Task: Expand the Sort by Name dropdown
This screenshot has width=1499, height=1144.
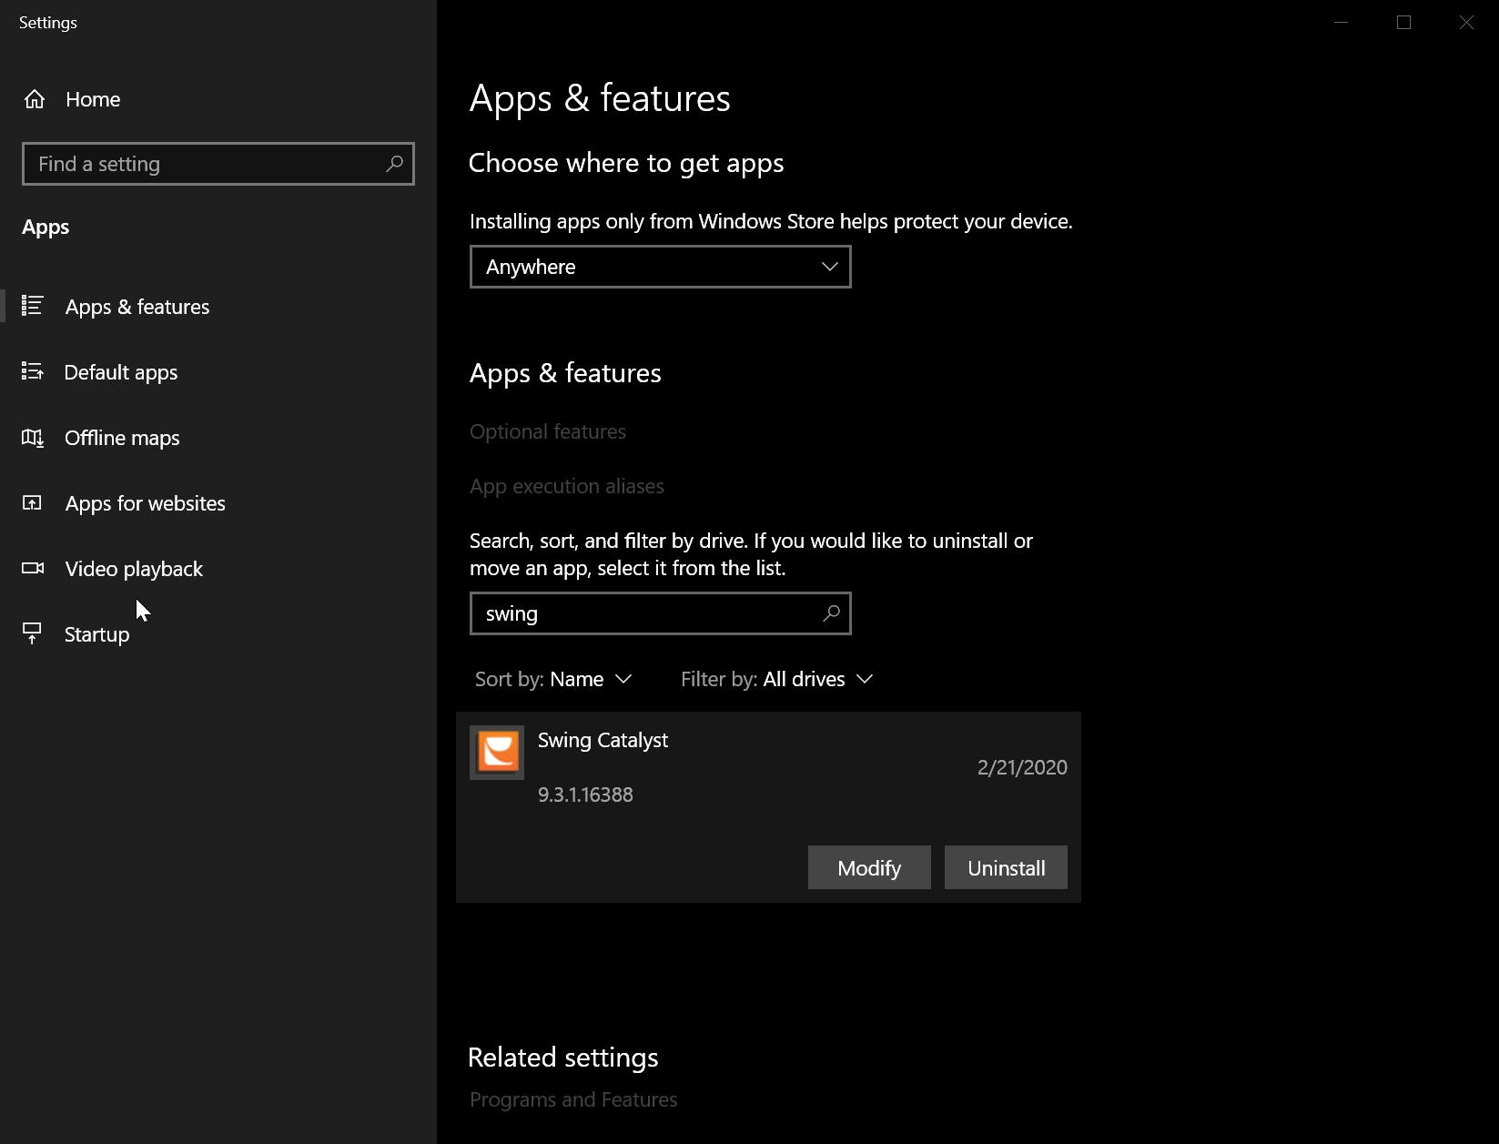Action: click(x=553, y=679)
